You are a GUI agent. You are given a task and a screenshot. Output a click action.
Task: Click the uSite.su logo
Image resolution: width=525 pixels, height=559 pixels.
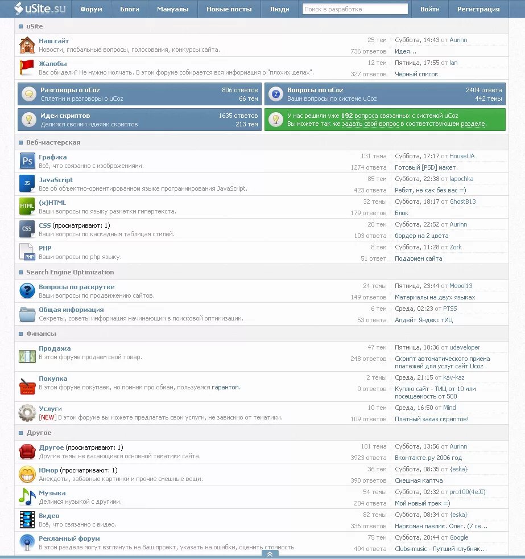40,9
